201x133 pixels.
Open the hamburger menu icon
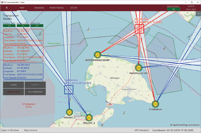[x=7, y=8]
